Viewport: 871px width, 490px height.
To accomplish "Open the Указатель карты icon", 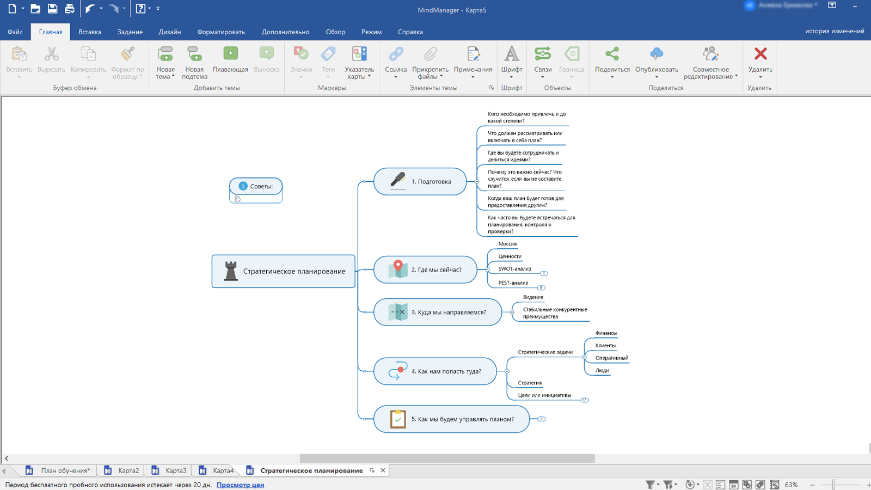I will click(x=359, y=54).
